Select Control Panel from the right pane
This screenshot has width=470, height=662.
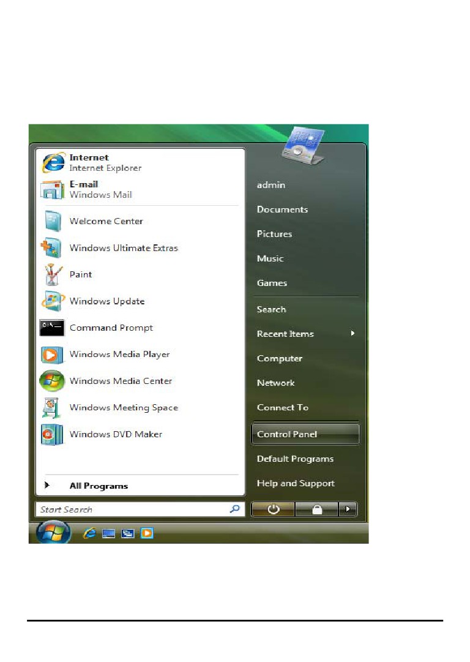pos(305,434)
